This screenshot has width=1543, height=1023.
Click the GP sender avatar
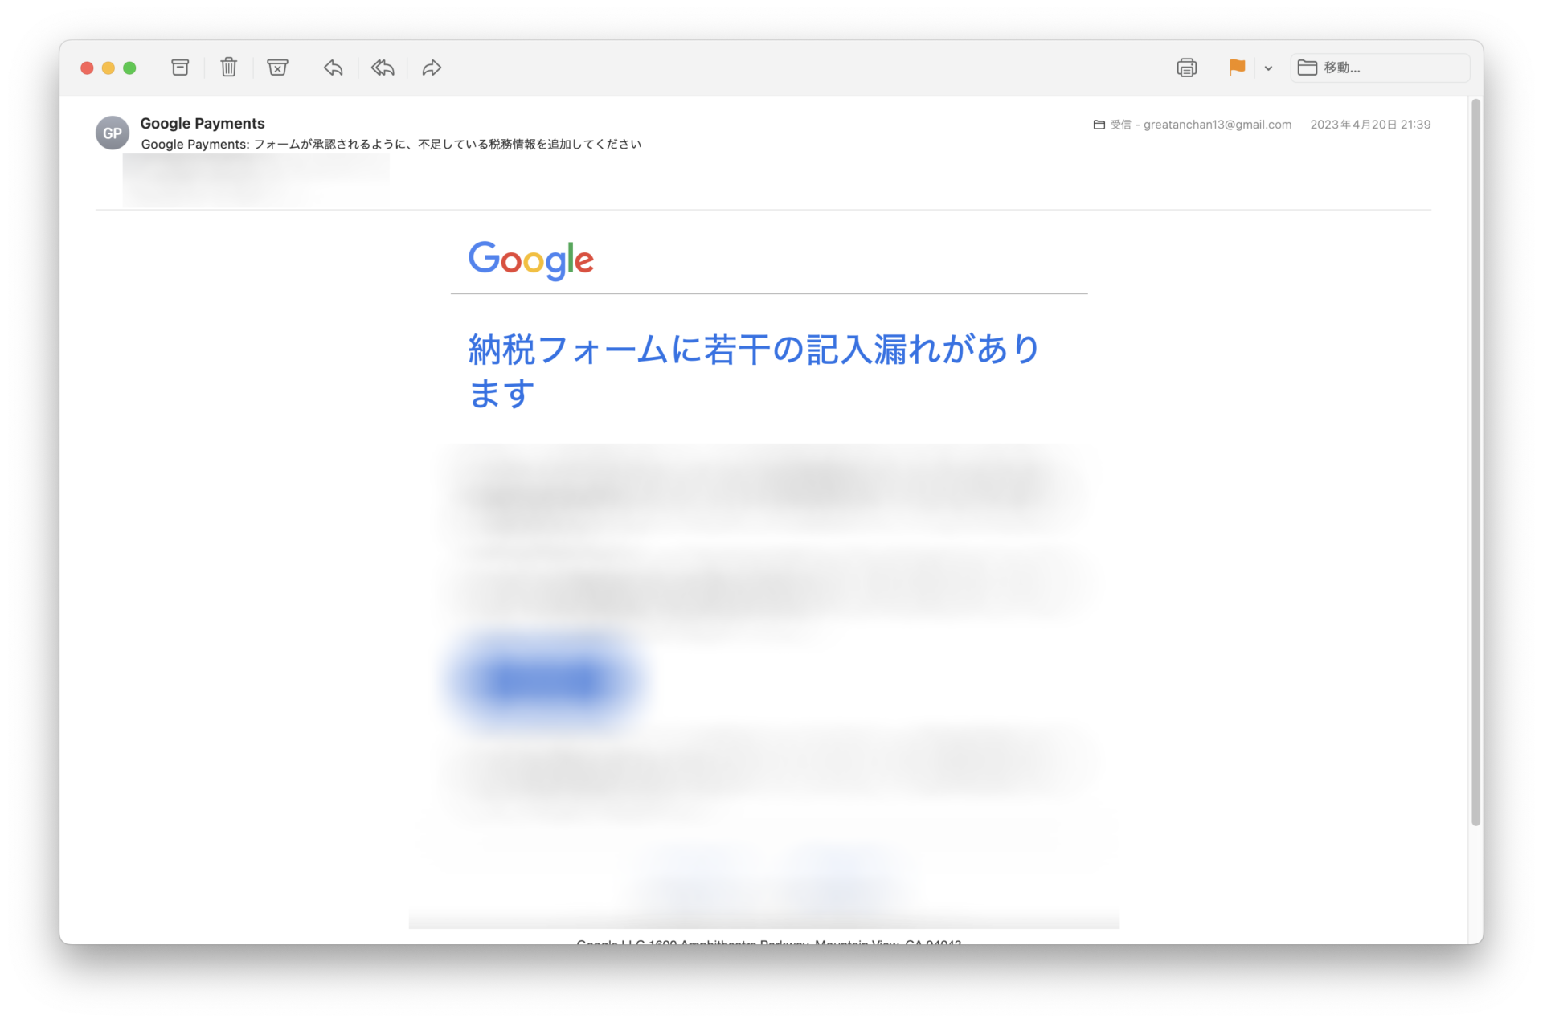113,133
